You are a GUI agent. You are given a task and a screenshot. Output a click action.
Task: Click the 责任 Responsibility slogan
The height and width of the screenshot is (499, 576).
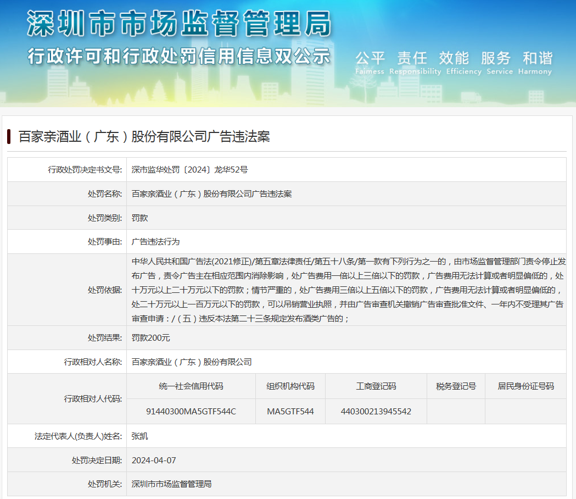tap(415, 63)
